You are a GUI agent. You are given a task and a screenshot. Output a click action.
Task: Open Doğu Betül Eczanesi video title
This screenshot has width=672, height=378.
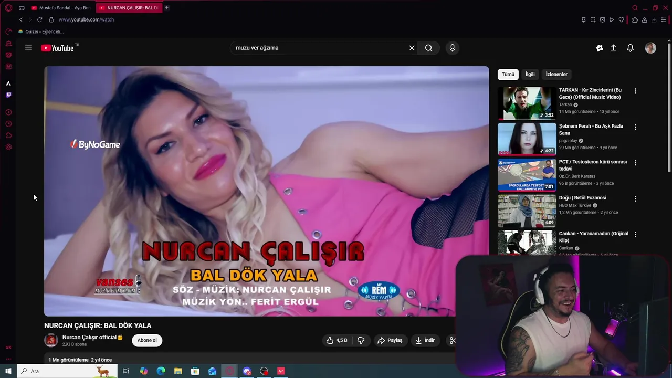point(582,198)
